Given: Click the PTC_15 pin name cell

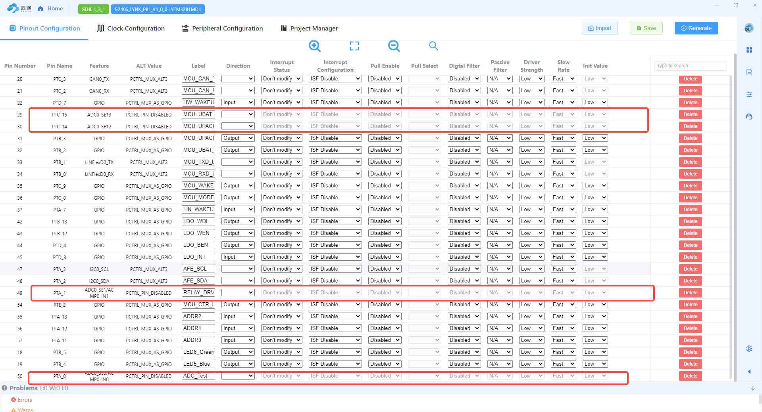Looking at the screenshot, I should 60,115.
